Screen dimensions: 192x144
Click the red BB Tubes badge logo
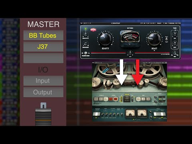pyautogui.click(x=93, y=30)
